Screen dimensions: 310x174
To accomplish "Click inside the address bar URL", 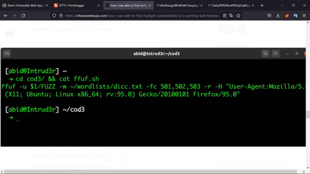I will [x=142, y=15].
